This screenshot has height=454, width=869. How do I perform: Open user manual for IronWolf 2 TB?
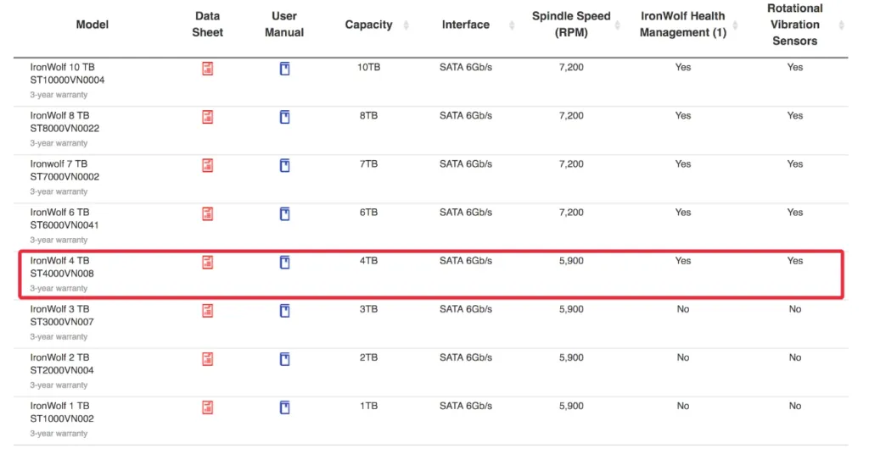point(284,359)
